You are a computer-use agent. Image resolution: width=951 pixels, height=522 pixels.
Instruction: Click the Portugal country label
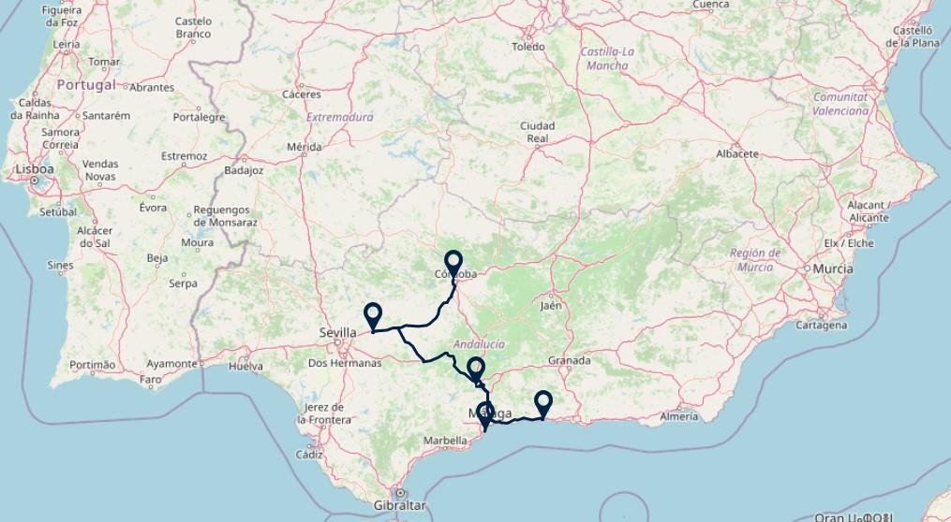86,85
